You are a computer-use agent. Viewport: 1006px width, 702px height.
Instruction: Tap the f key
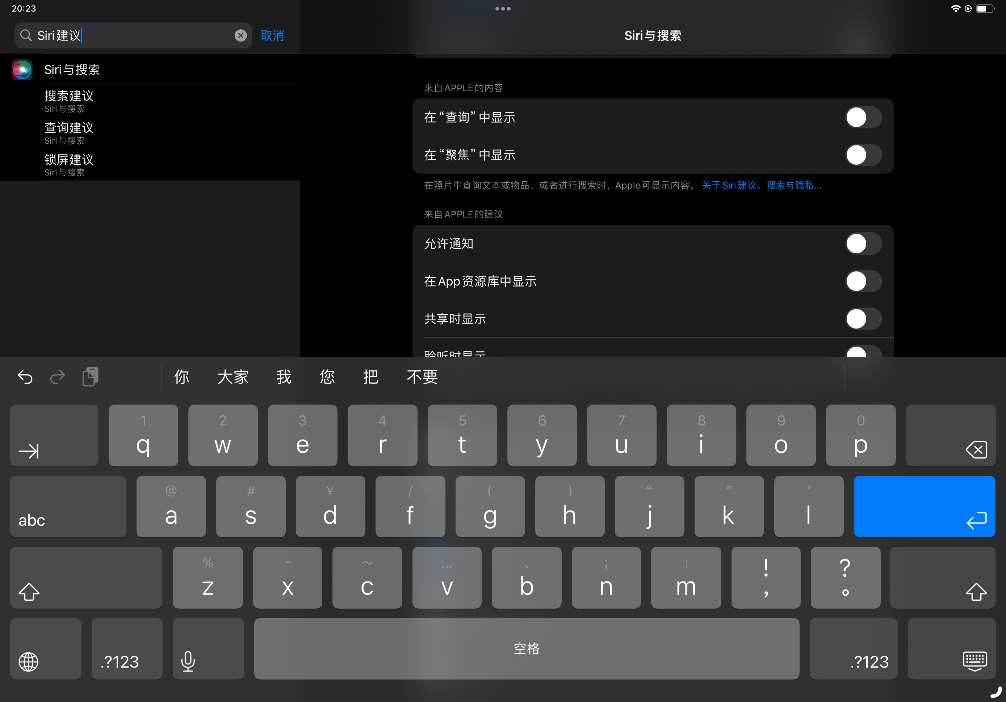pos(411,507)
